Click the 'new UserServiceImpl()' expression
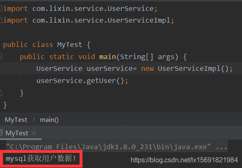Screen dimensions: 242x168 (x=185, y=69)
